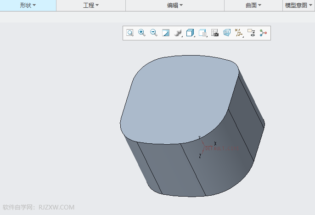The width and height of the screenshot is (315, 215).
Task: Open the 编辑 group menu
Action: pyautogui.click(x=175, y=6)
